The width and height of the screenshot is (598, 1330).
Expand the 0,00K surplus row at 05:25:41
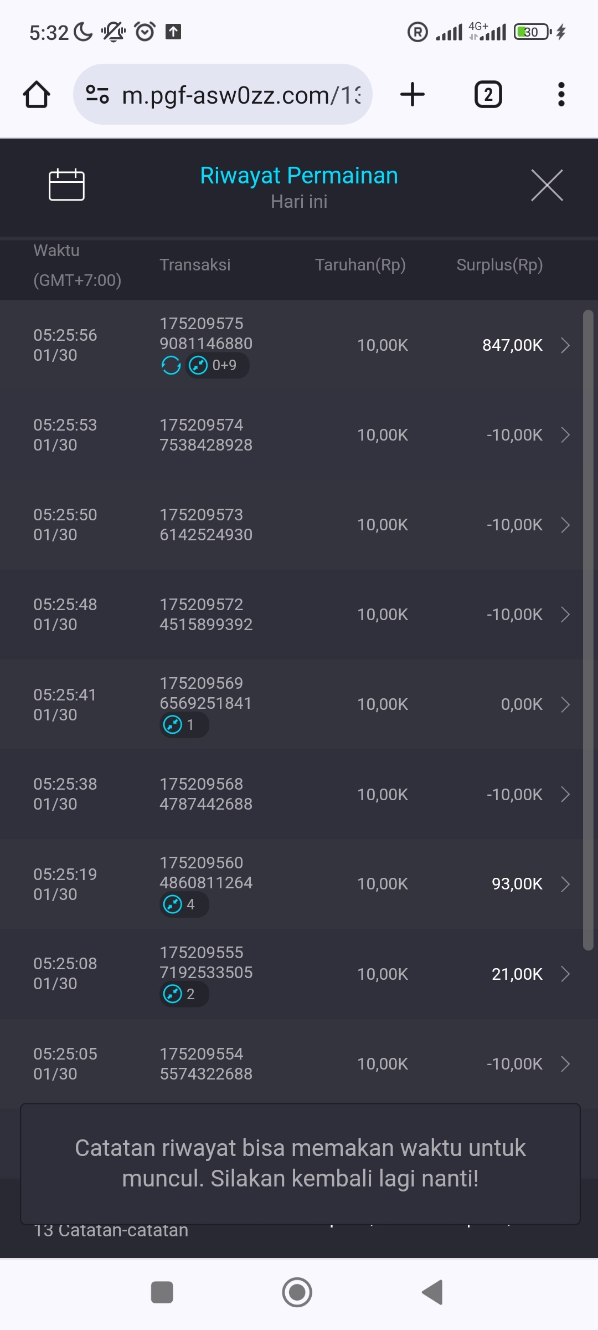[x=565, y=704]
